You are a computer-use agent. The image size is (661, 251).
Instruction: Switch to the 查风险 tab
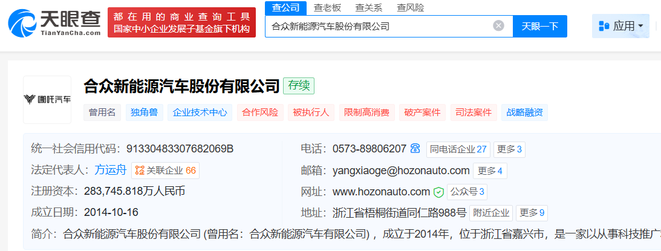pos(411,8)
